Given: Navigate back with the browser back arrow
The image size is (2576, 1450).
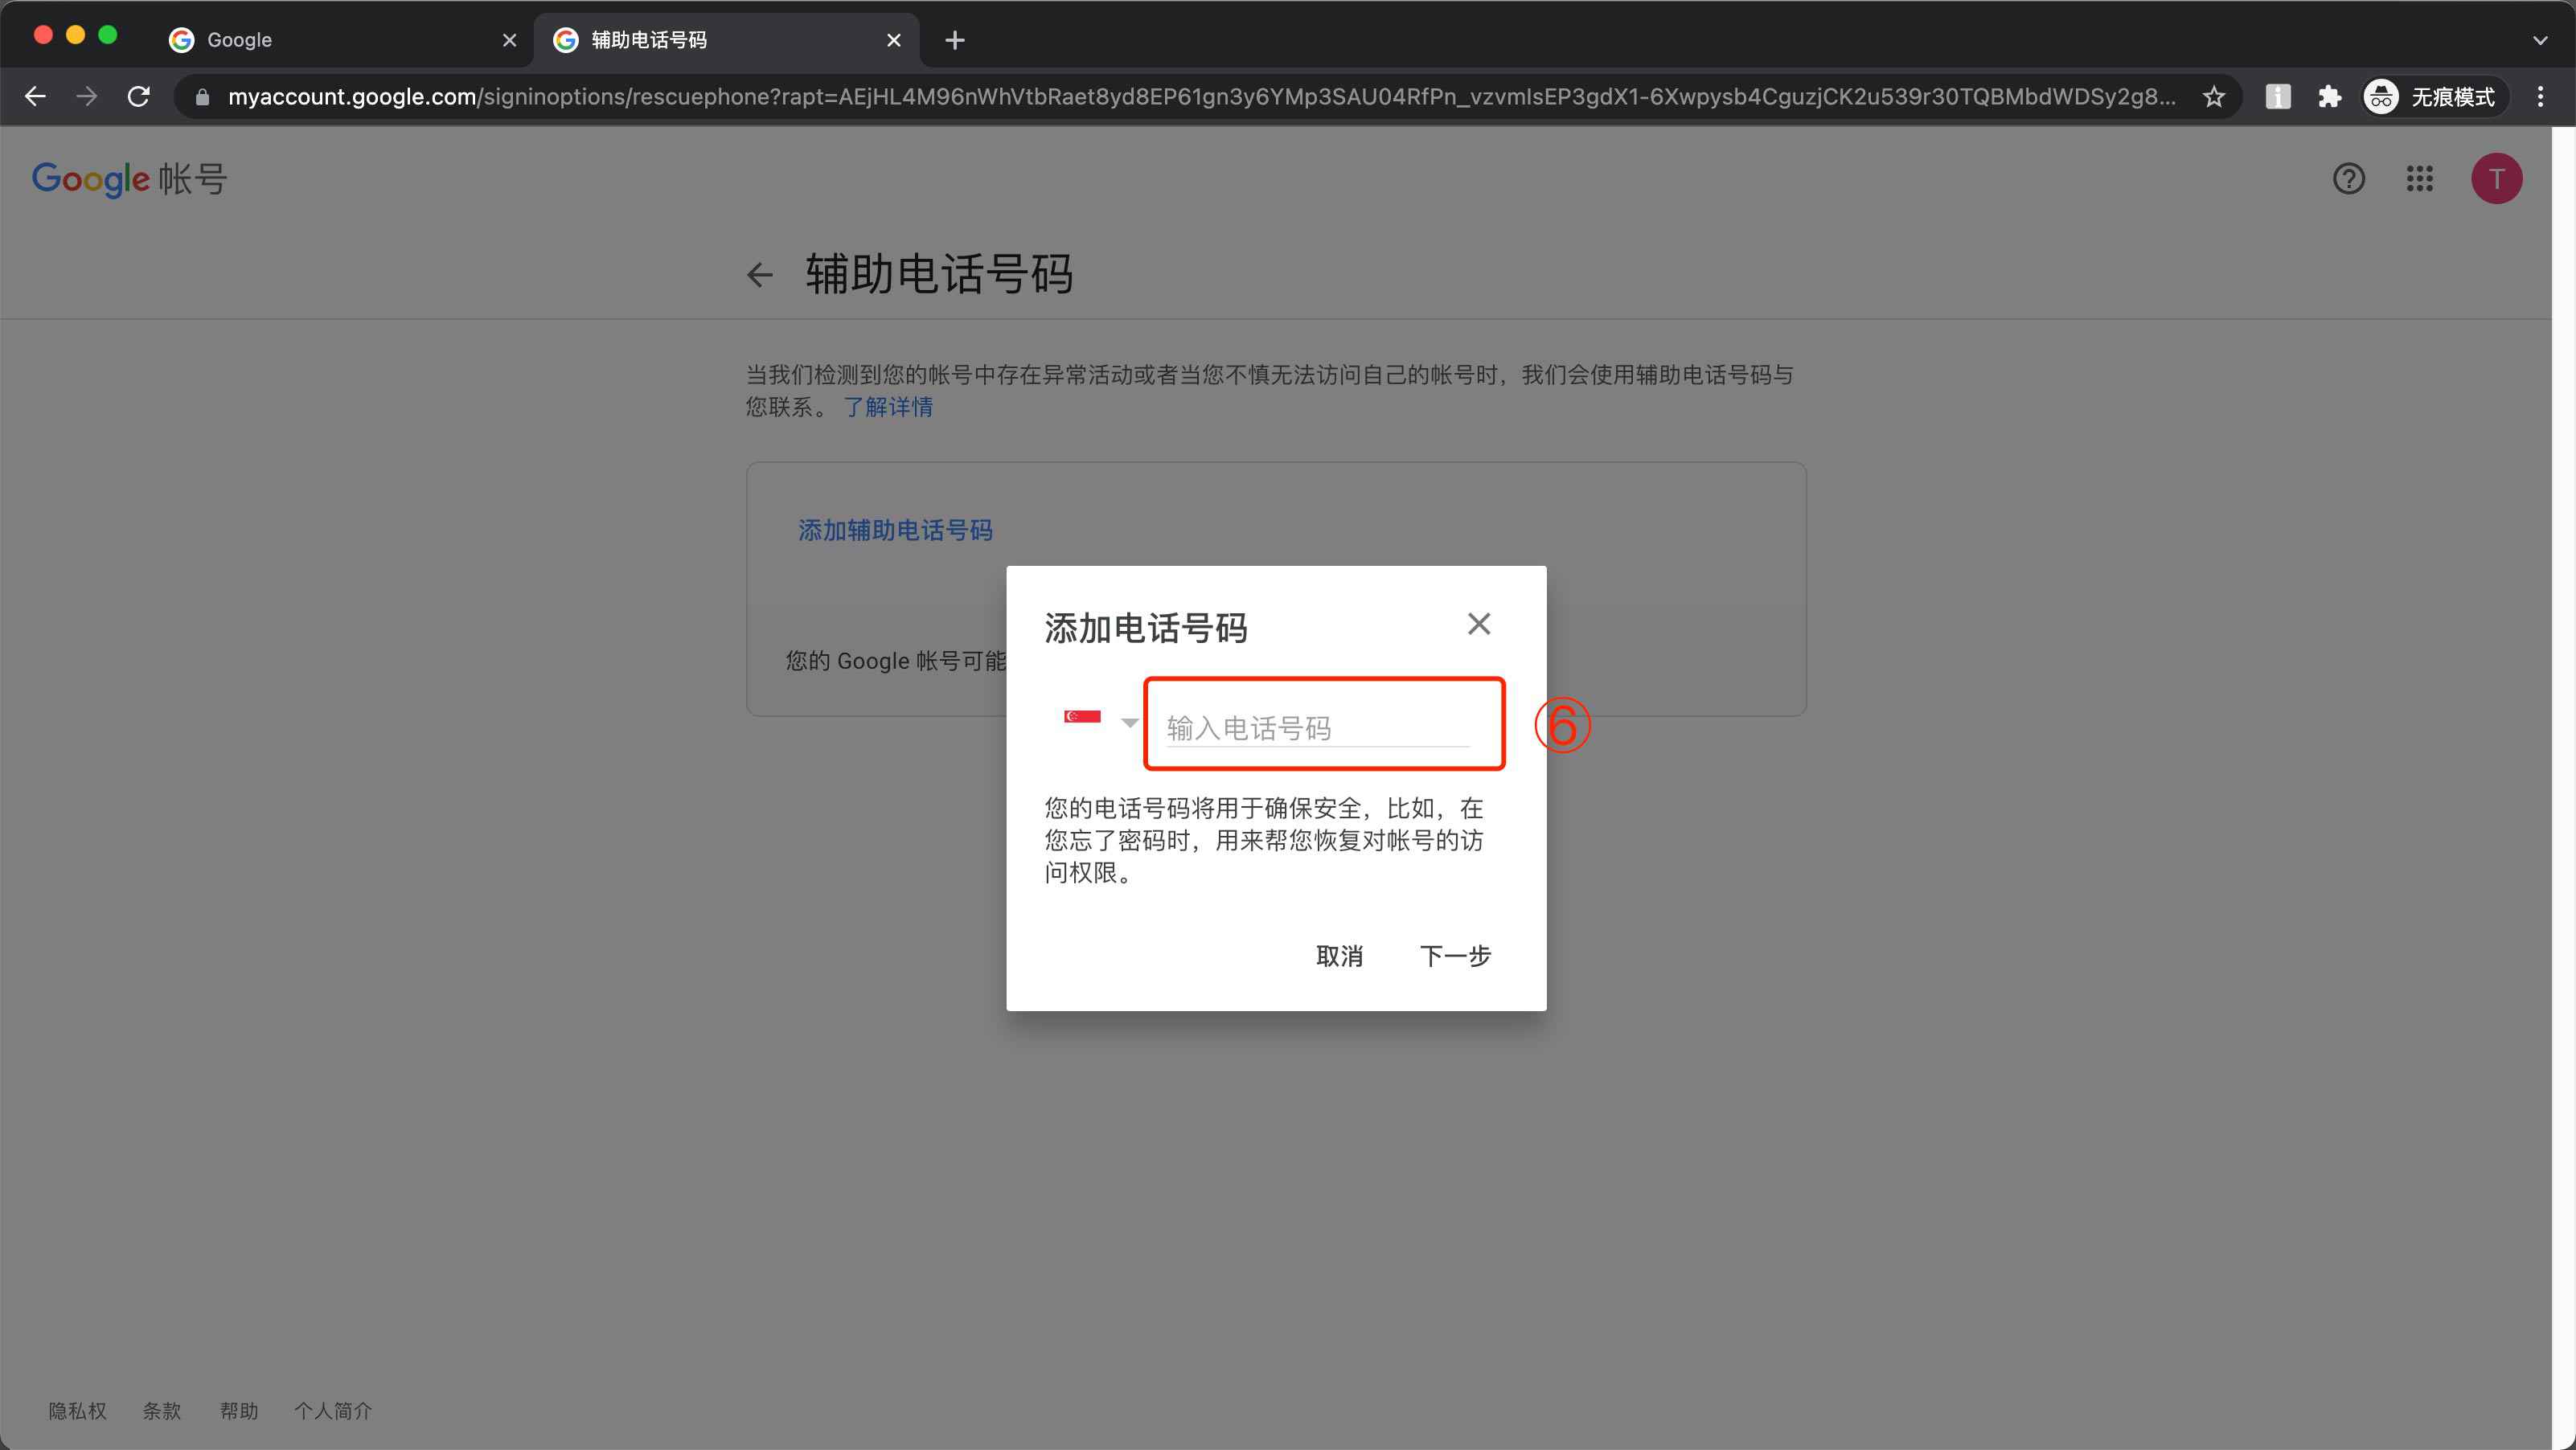Looking at the screenshot, I should pos(35,96).
